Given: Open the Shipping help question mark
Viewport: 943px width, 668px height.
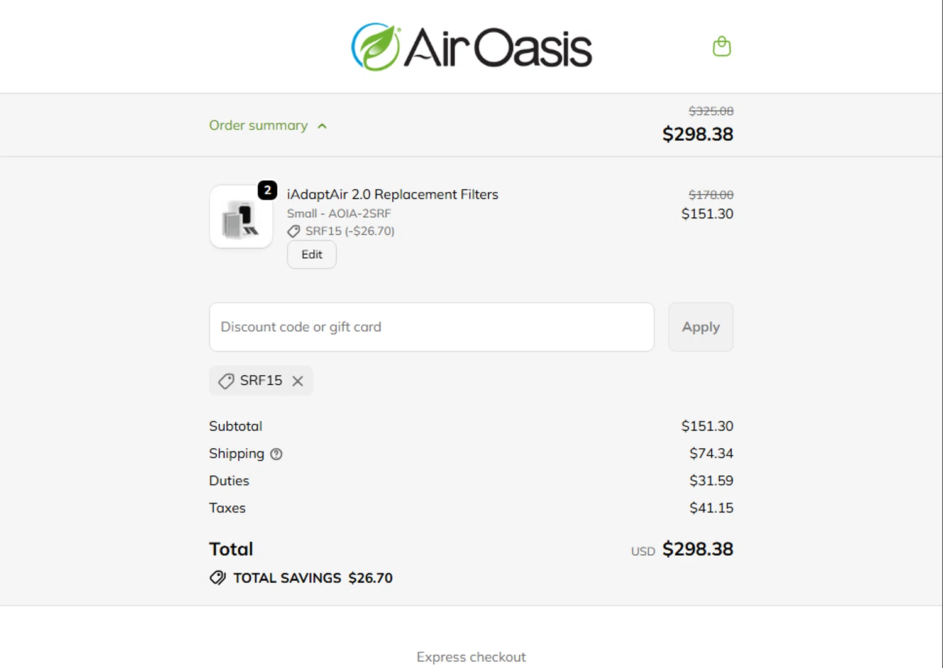Looking at the screenshot, I should click(277, 454).
